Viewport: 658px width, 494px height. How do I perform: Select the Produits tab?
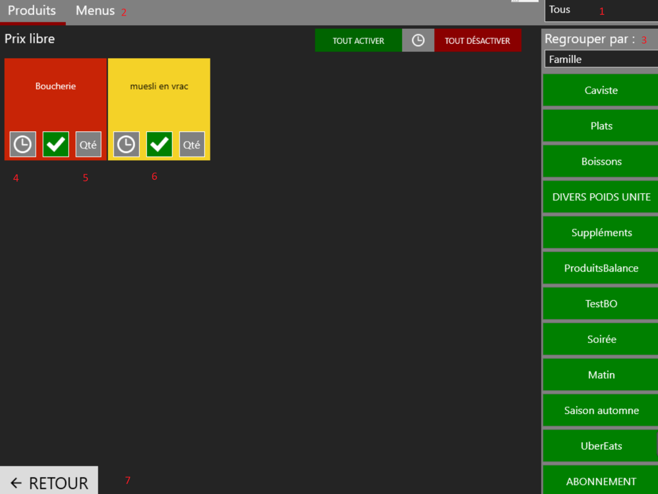point(32,11)
